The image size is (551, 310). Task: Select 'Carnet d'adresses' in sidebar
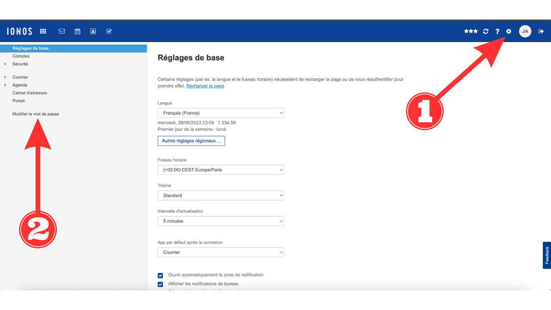(30, 93)
